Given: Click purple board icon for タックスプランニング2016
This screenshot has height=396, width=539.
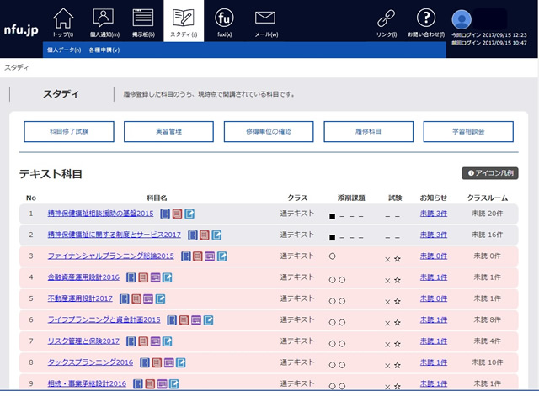Looking at the screenshot, I should point(168,362).
